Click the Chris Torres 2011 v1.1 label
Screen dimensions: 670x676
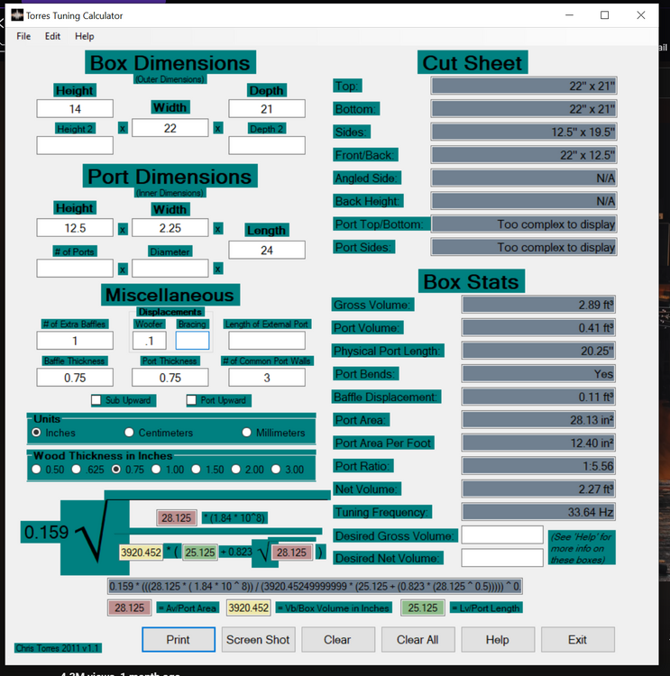pyautogui.click(x=59, y=648)
